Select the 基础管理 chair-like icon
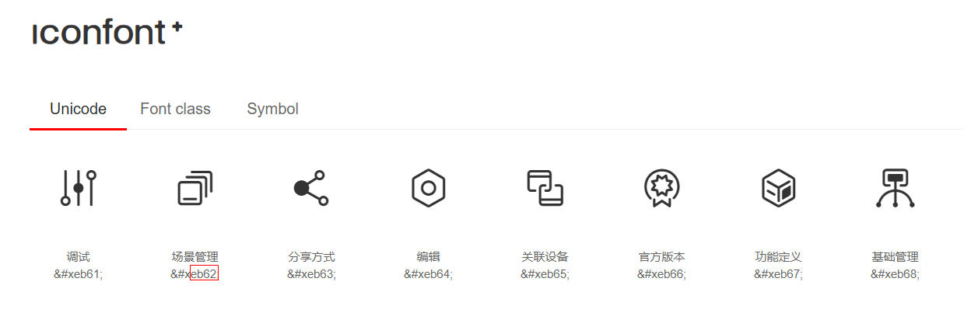The width and height of the screenshot is (978, 313). [x=895, y=188]
